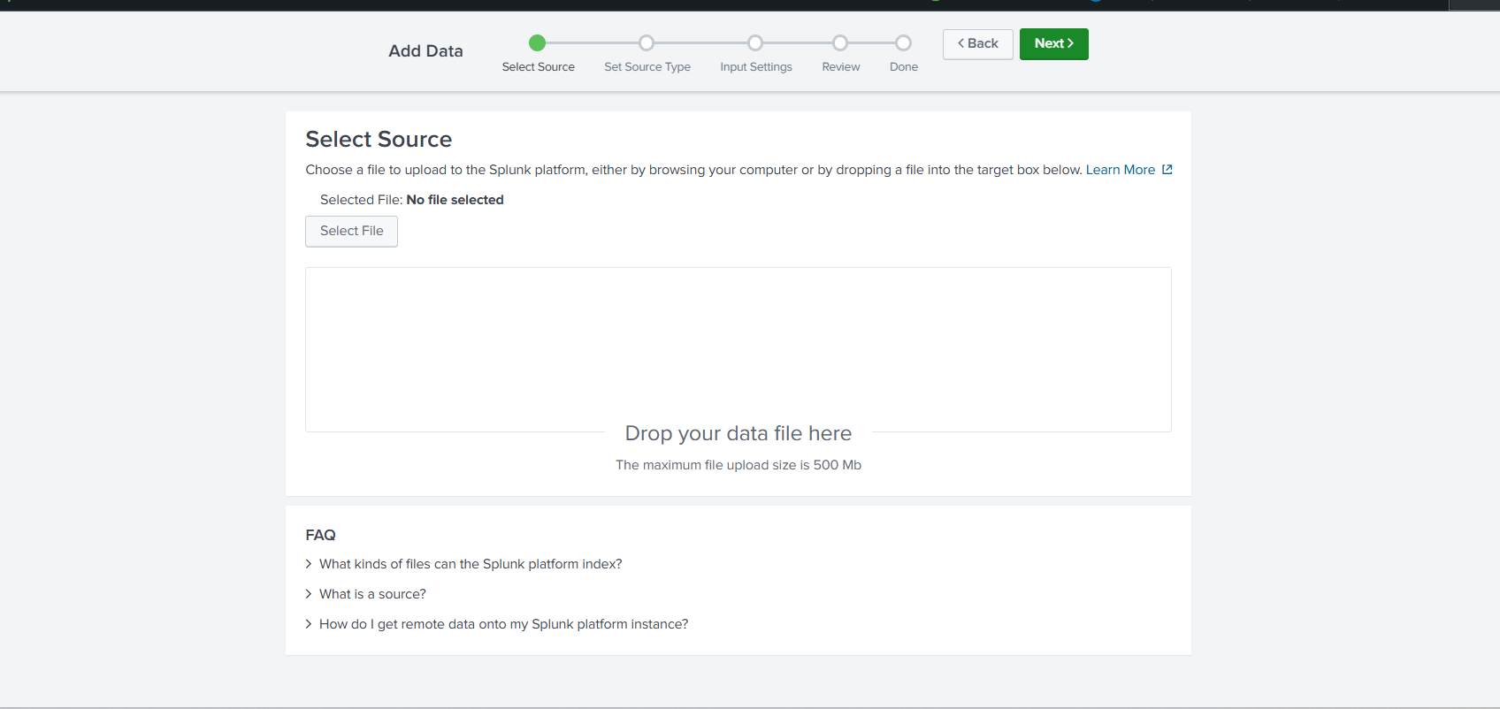The height and width of the screenshot is (709, 1500).
Task: Click the Select Source step circle
Action: [x=537, y=42]
